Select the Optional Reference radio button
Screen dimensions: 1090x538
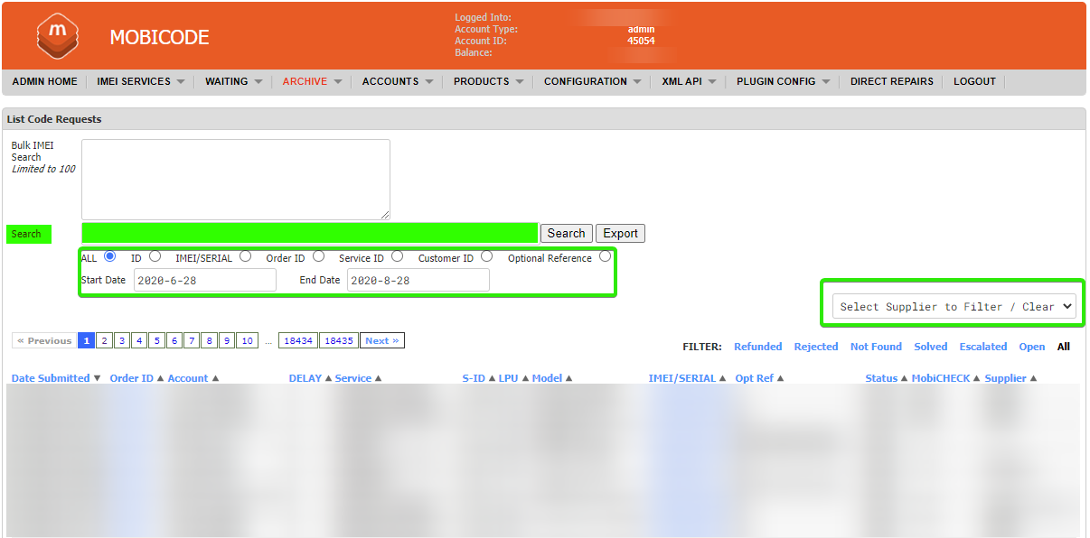[x=605, y=256]
